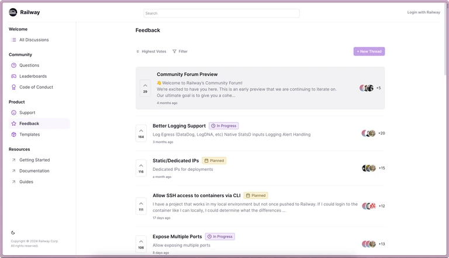449x258 pixels.
Task: Open Expose Multiple Ports thread title
Action: pyautogui.click(x=177, y=237)
